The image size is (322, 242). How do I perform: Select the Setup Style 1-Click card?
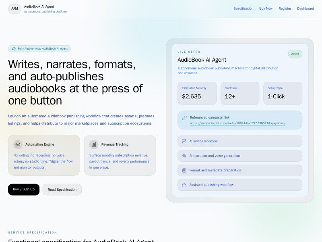point(283,93)
